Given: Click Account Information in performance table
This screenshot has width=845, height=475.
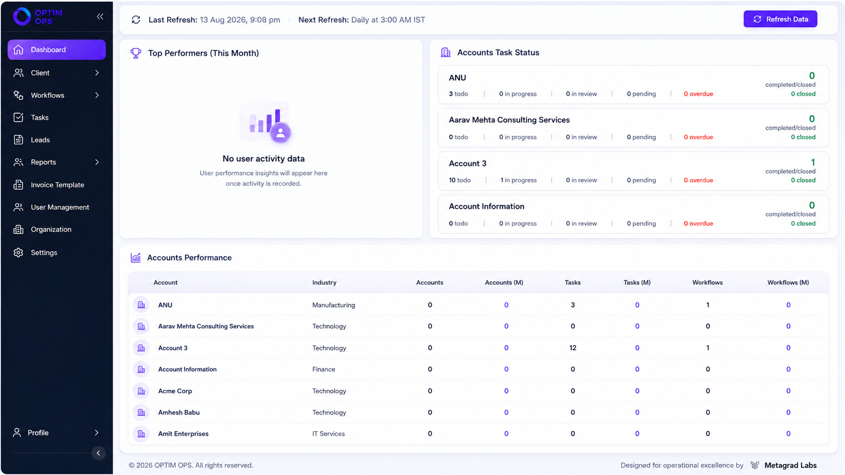Looking at the screenshot, I should tap(187, 370).
